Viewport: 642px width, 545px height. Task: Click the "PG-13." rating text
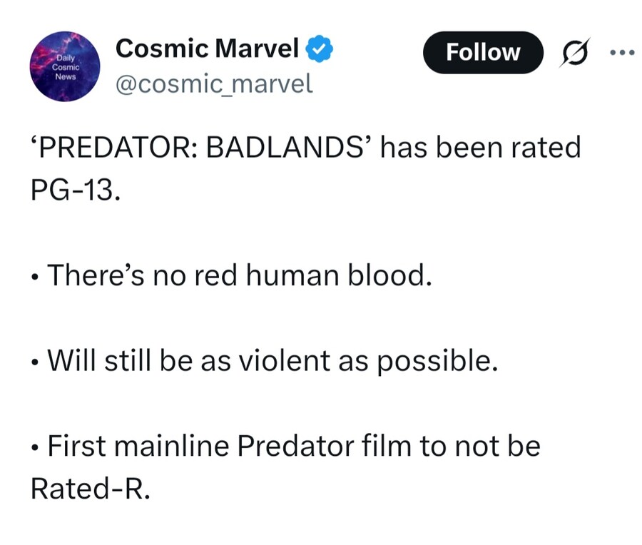coord(72,192)
